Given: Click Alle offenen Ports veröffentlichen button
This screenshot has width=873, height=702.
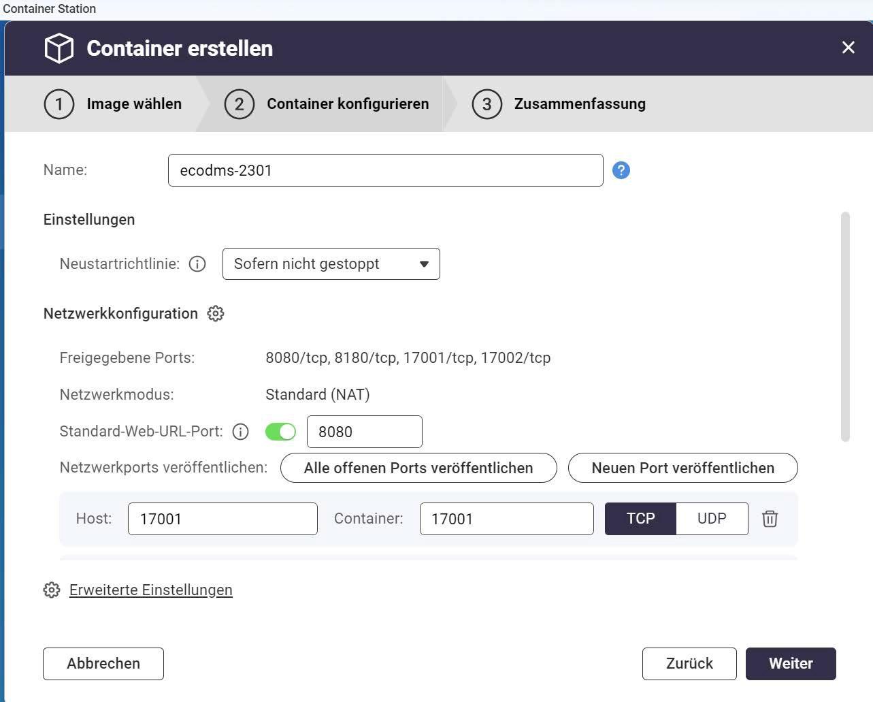Looking at the screenshot, I should point(418,468).
